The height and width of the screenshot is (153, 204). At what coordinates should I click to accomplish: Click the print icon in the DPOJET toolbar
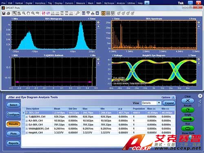click(x=9, y=13)
